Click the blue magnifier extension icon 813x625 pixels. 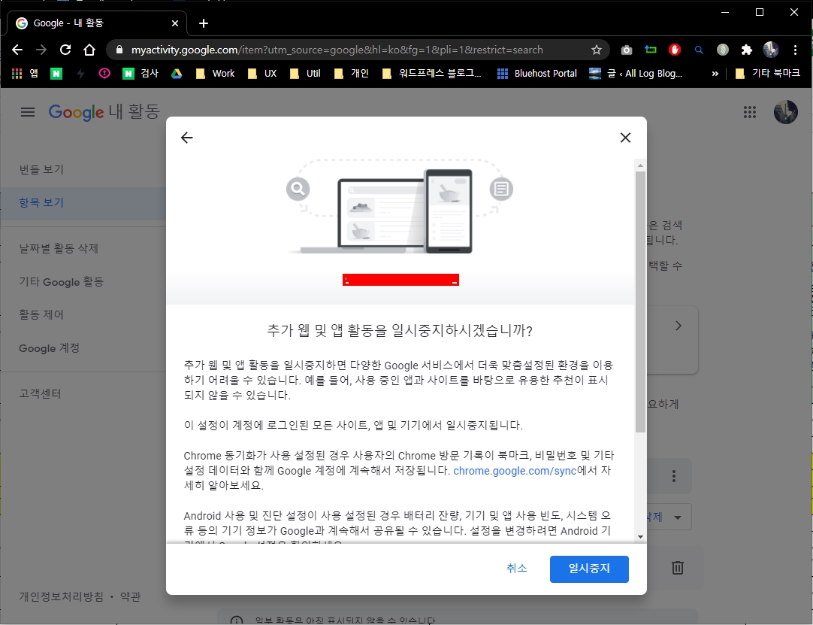(x=698, y=50)
